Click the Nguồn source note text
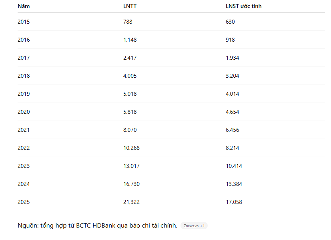This screenshot has height=240, width=331. point(97,226)
